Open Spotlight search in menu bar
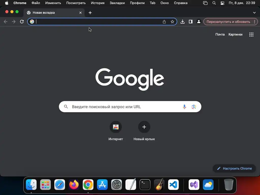The height and width of the screenshot is (195, 260). point(214,3)
